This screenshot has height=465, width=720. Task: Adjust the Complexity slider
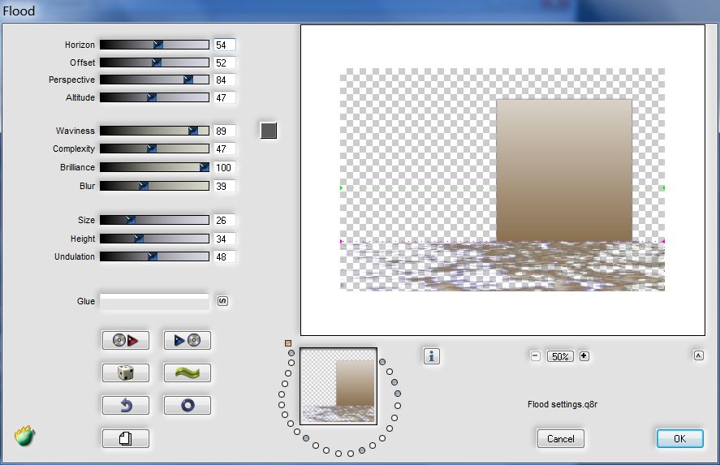click(154, 149)
